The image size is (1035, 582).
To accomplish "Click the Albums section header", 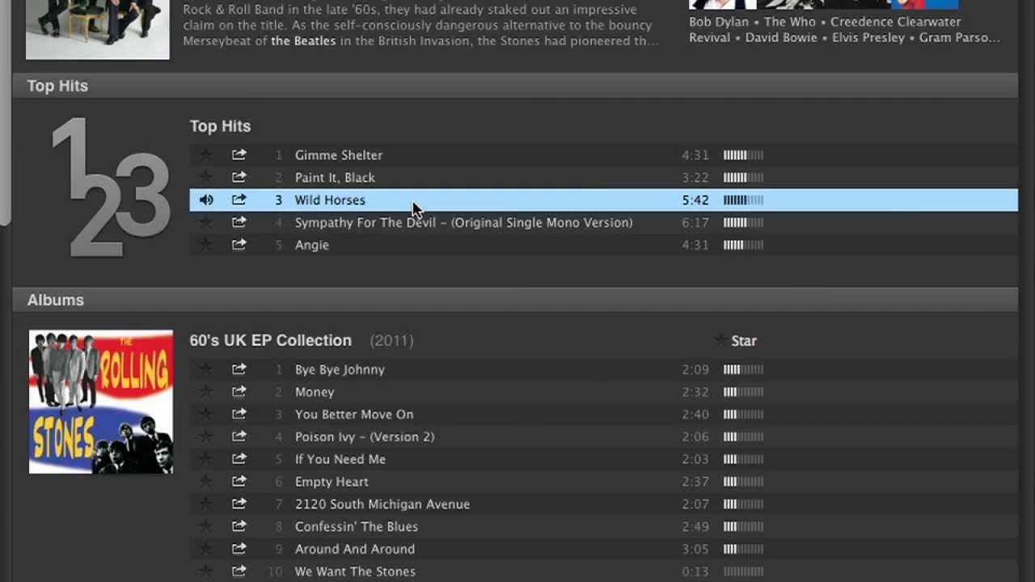I will (x=515, y=300).
